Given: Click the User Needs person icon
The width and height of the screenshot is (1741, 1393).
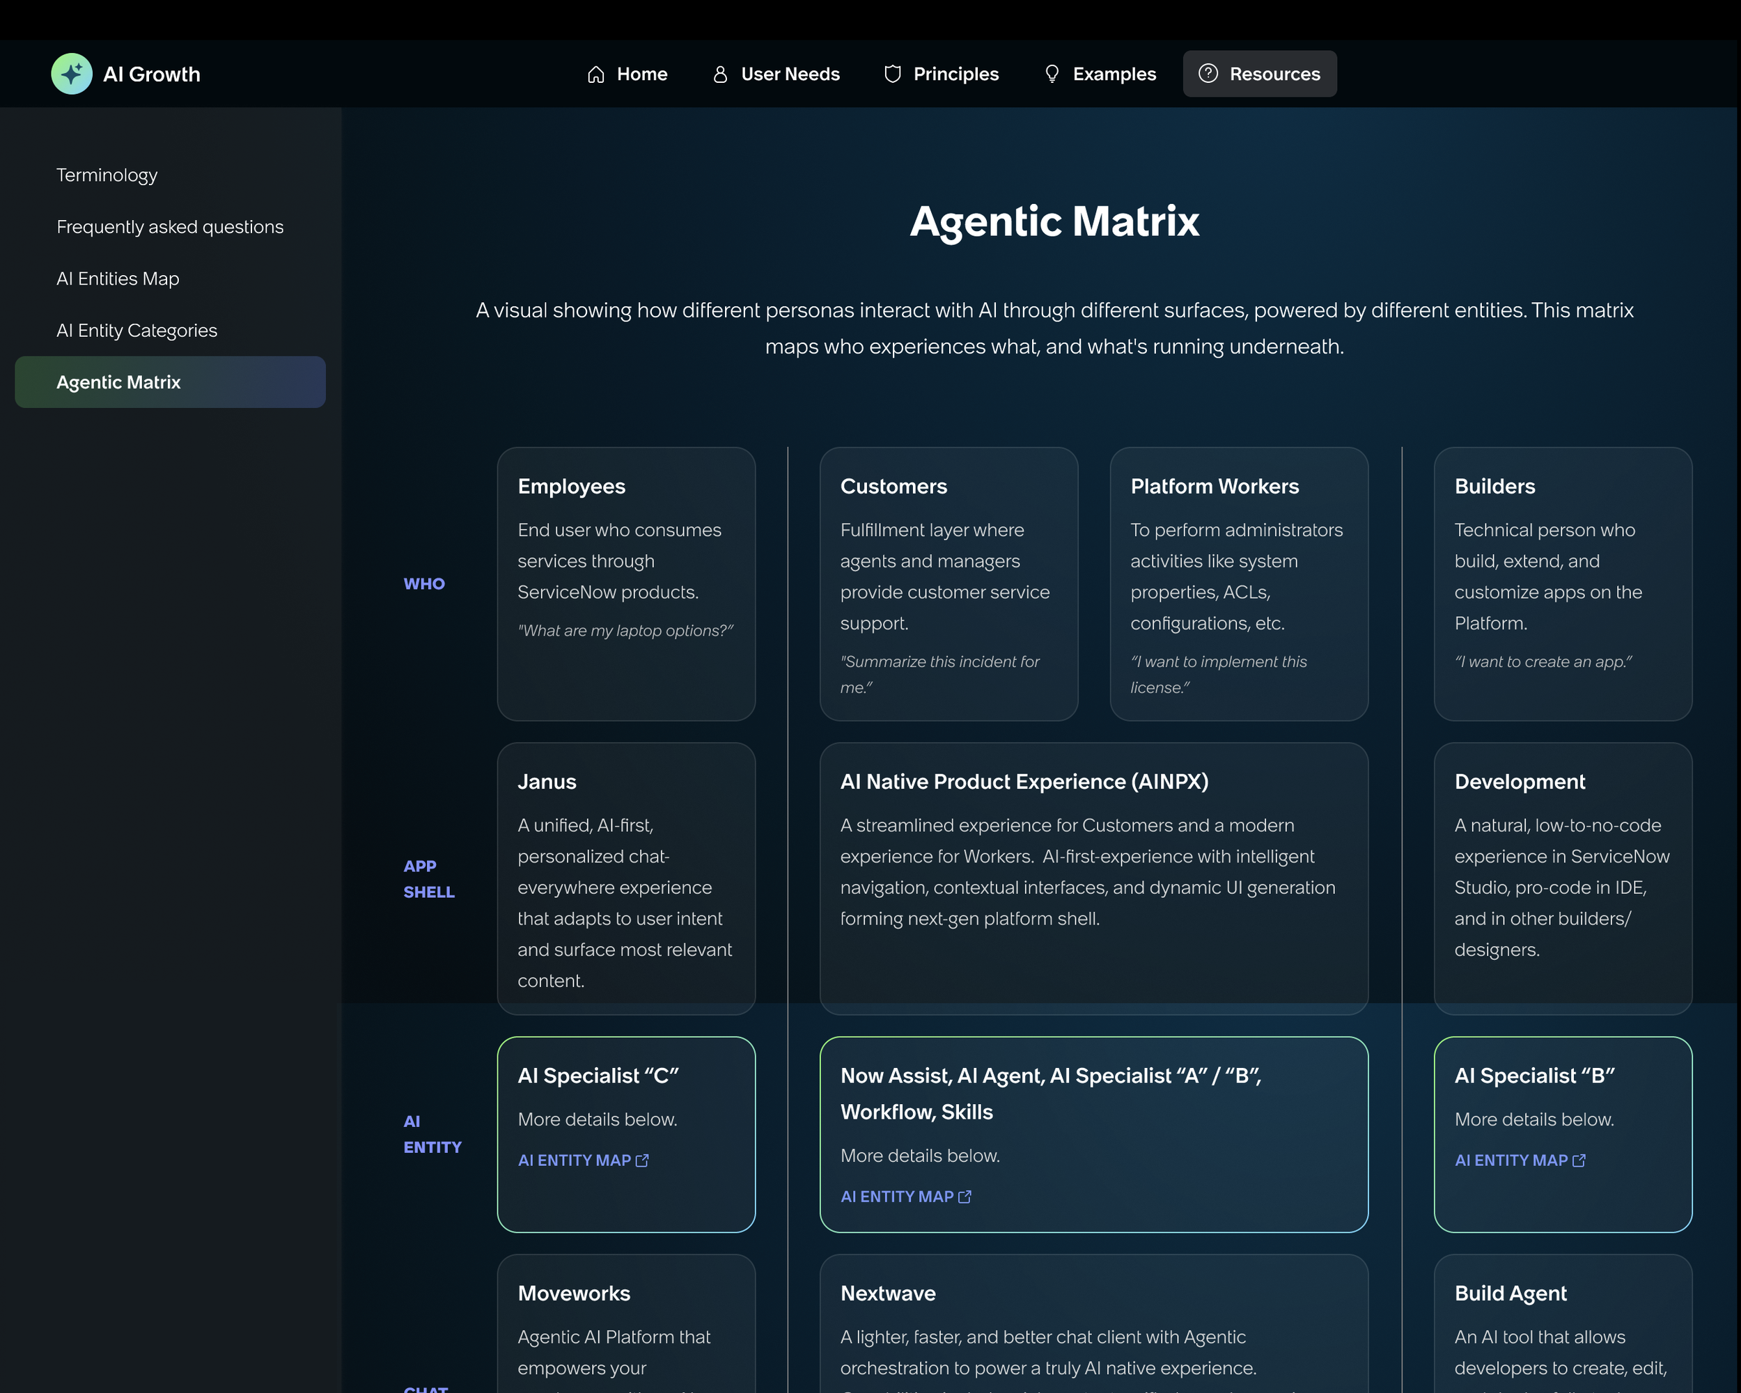Looking at the screenshot, I should coord(719,74).
